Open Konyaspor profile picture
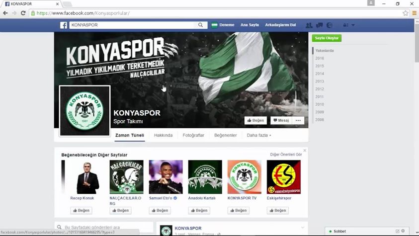 tap(84, 111)
